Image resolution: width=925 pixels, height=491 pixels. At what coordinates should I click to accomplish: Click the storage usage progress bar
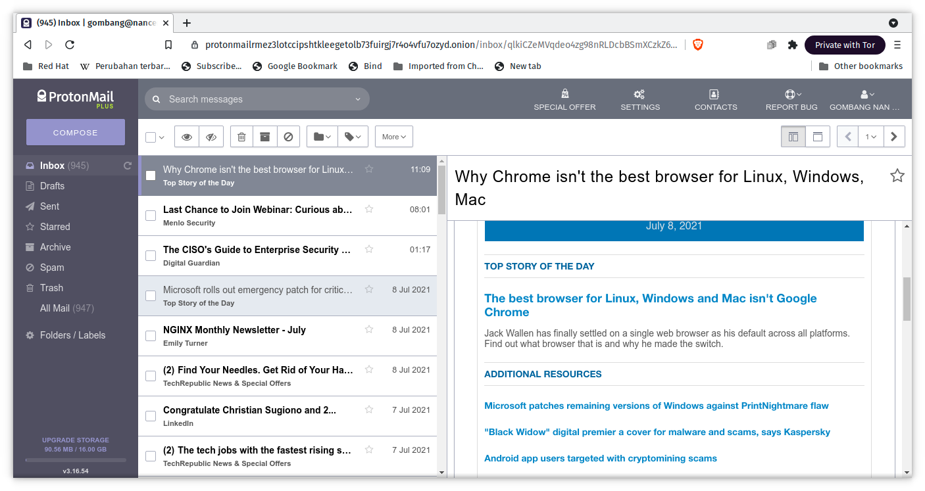coord(76,460)
